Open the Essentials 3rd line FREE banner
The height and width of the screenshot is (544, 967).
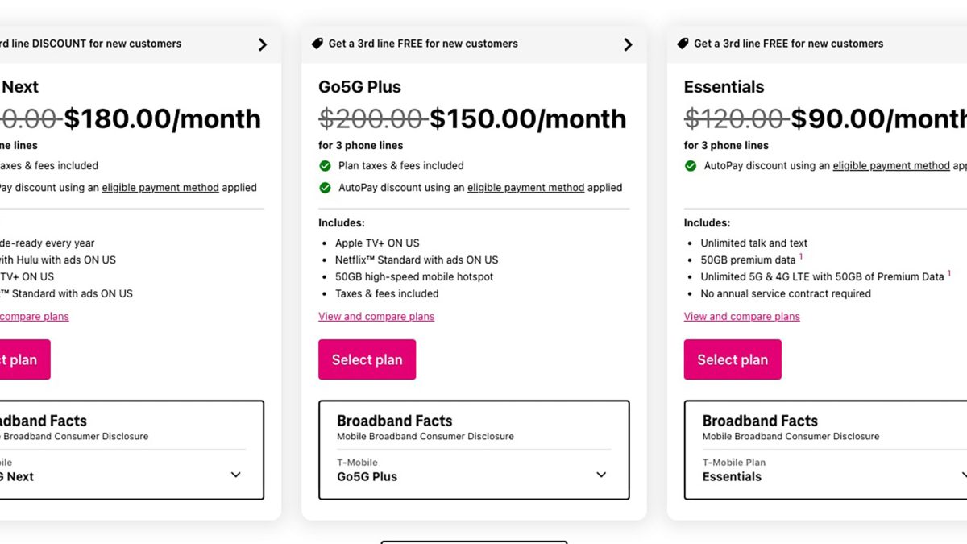pyautogui.click(x=788, y=44)
